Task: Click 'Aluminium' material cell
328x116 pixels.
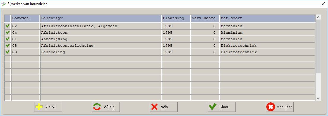Action: click(x=267, y=33)
